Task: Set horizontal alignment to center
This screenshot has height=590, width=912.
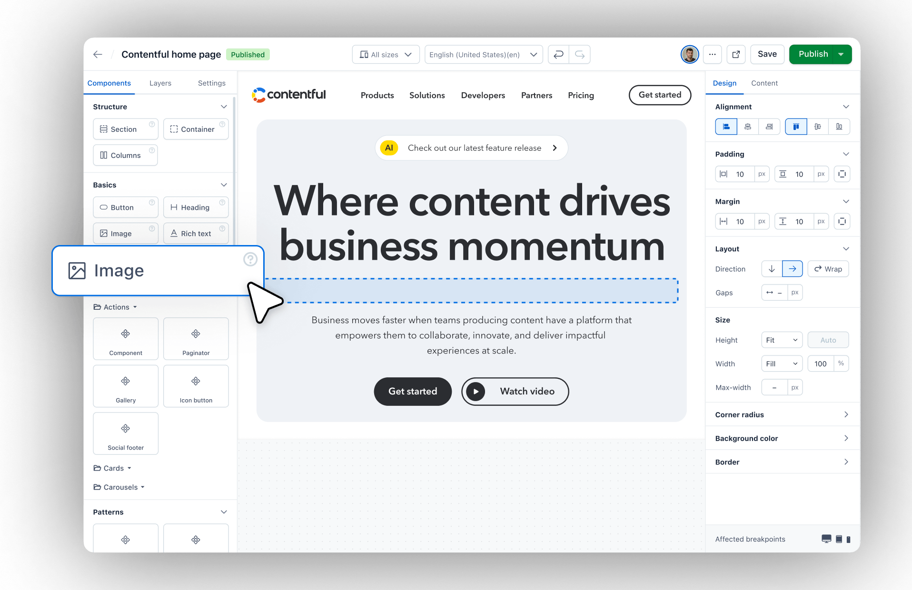Action: click(x=748, y=127)
